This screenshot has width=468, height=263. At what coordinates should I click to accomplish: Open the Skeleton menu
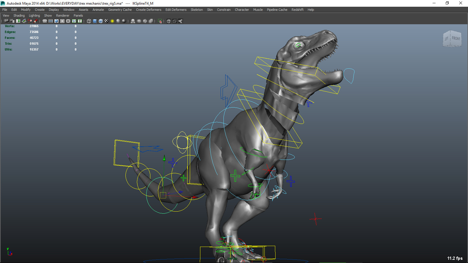(x=197, y=9)
